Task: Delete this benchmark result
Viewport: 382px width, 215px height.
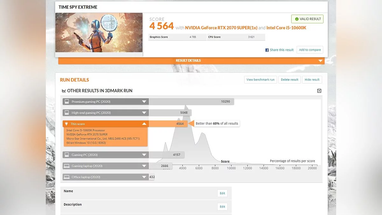Action: coord(290,80)
